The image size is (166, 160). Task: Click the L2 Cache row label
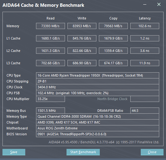tap(13, 51)
